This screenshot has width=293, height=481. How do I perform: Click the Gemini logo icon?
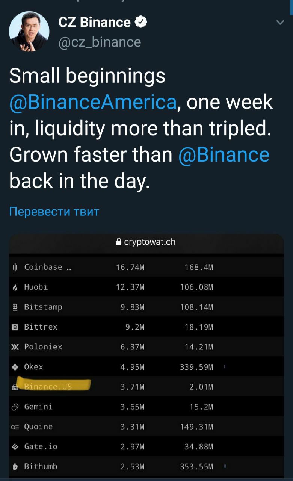coord(15,407)
